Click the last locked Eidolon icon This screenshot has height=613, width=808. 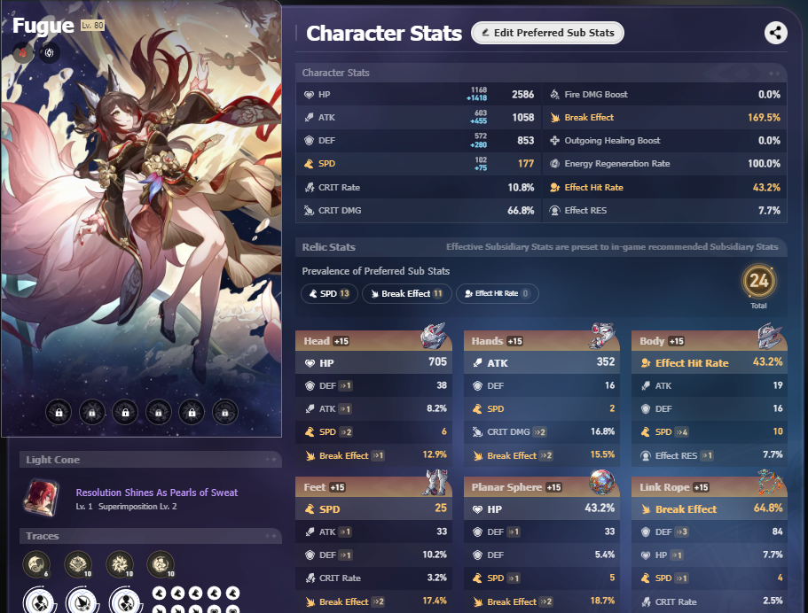tap(224, 412)
